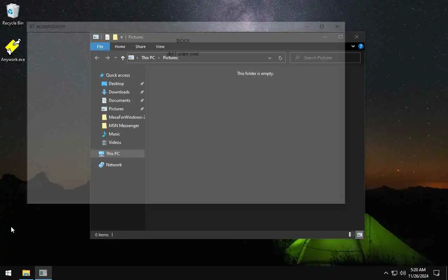Click the pin icon next to Documents
448x280 pixels.
(x=142, y=100)
